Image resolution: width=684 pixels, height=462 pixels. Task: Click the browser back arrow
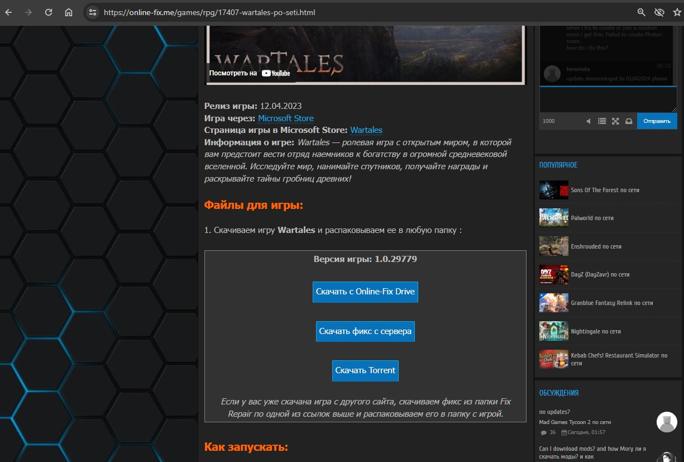(x=9, y=12)
